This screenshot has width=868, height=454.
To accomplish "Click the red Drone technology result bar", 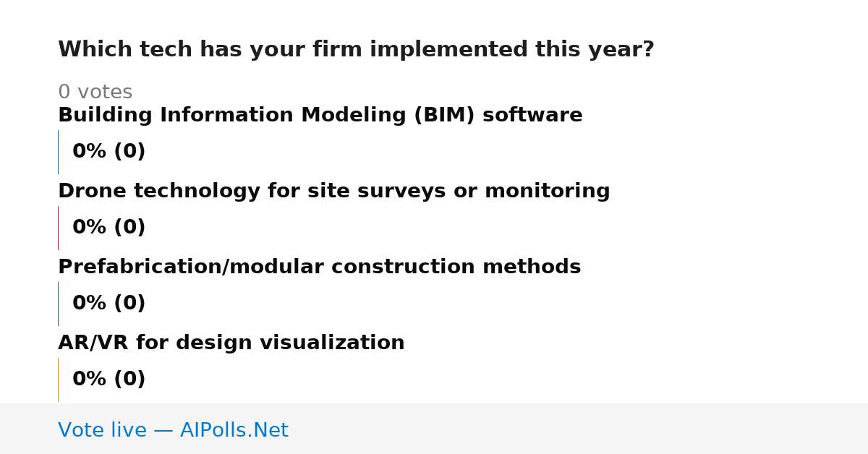I will point(58,228).
